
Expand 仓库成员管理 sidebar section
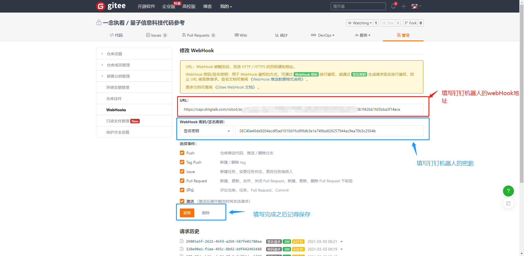[x=134, y=65]
